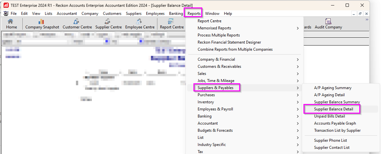Expand Jobs, Time & Mileage submenu
The height and width of the screenshot is (154, 381).
click(x=244, y=81)
